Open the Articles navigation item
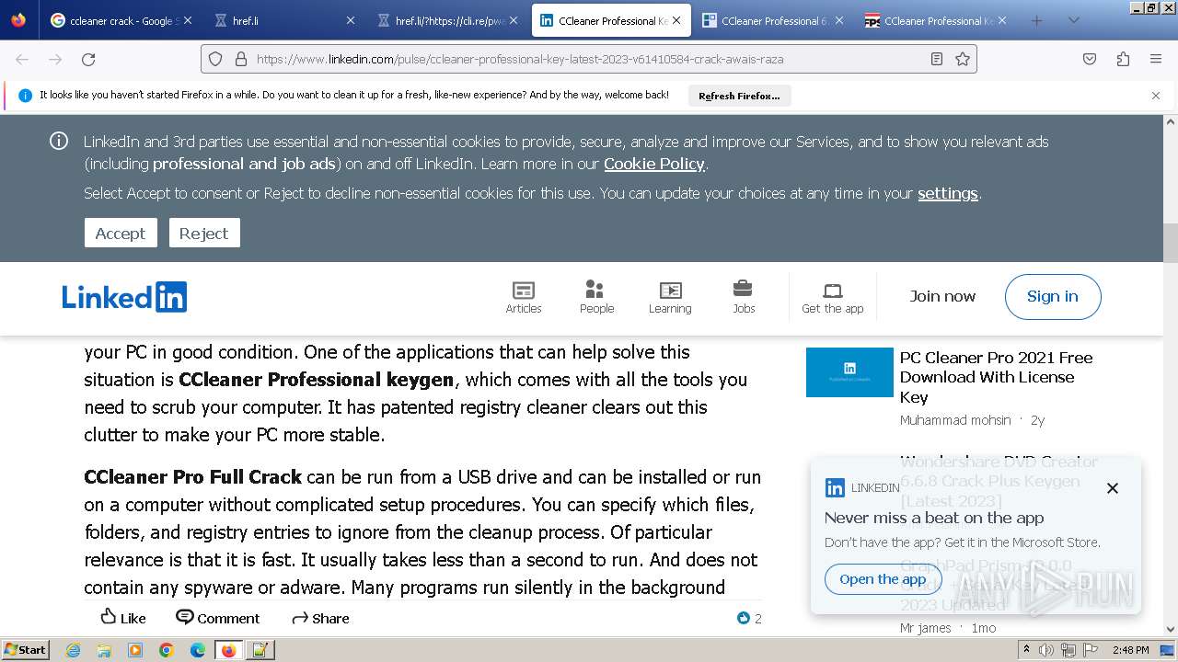Viewport: 1178px width, 662px height. (524, 297)
